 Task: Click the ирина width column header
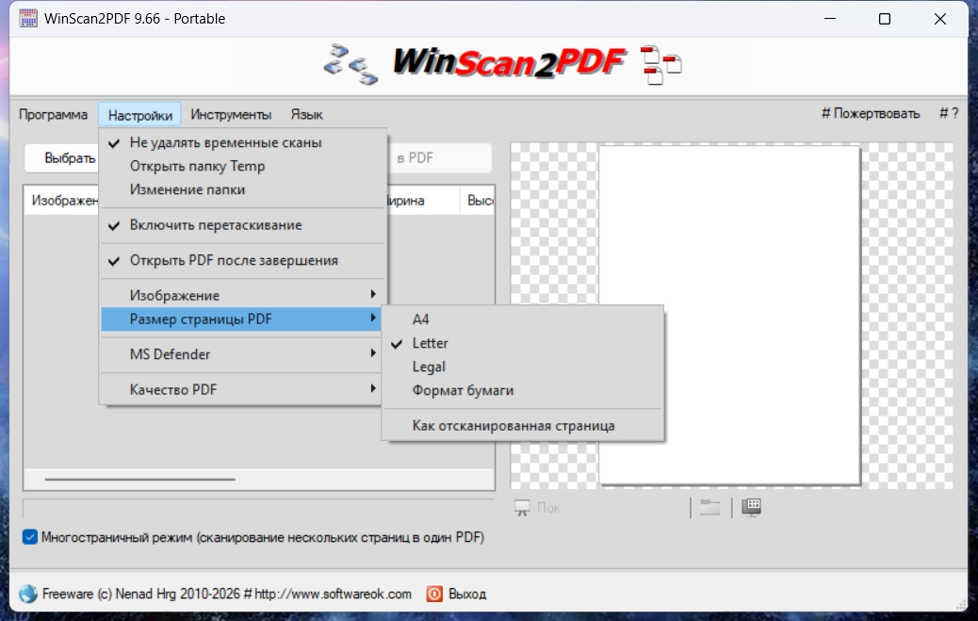click(423, 201)
